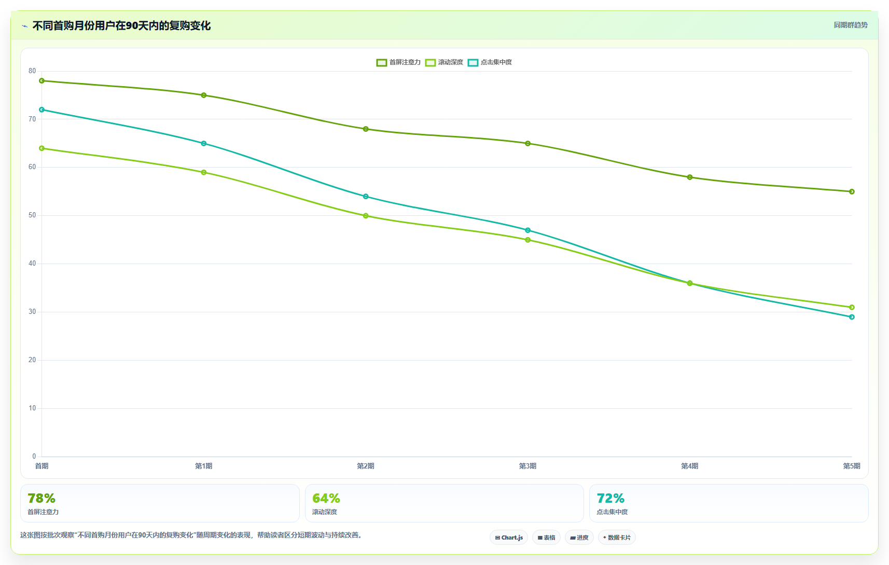This screenshot has height=565, width=889.
Task: Click the title 不同首购月份用户在90天内的复购变化
Action: (x=122, y=26)
